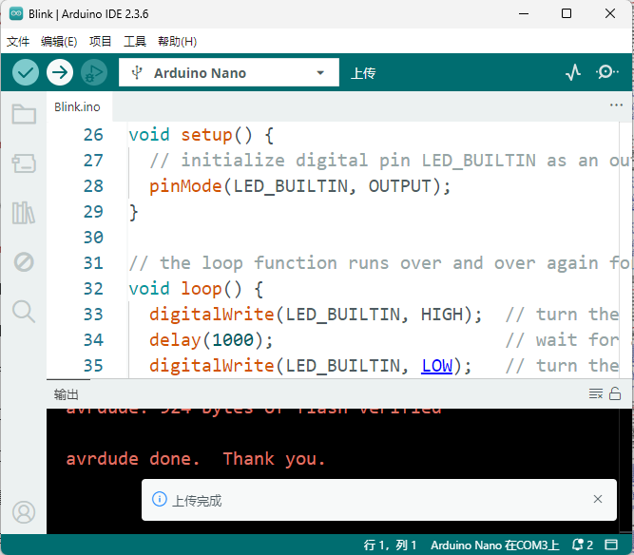Open the Library Manager panel
634x555 pixels.
coord(24,213)
